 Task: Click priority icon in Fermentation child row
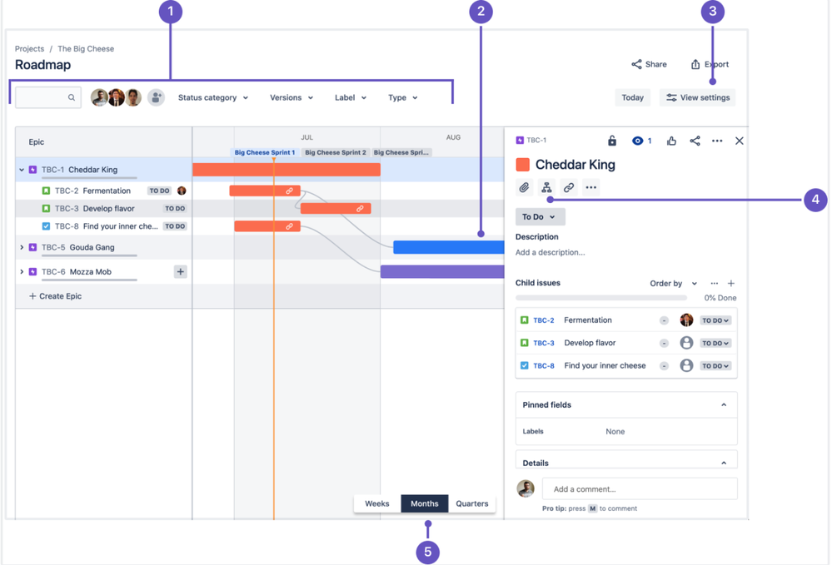(664, 320)
